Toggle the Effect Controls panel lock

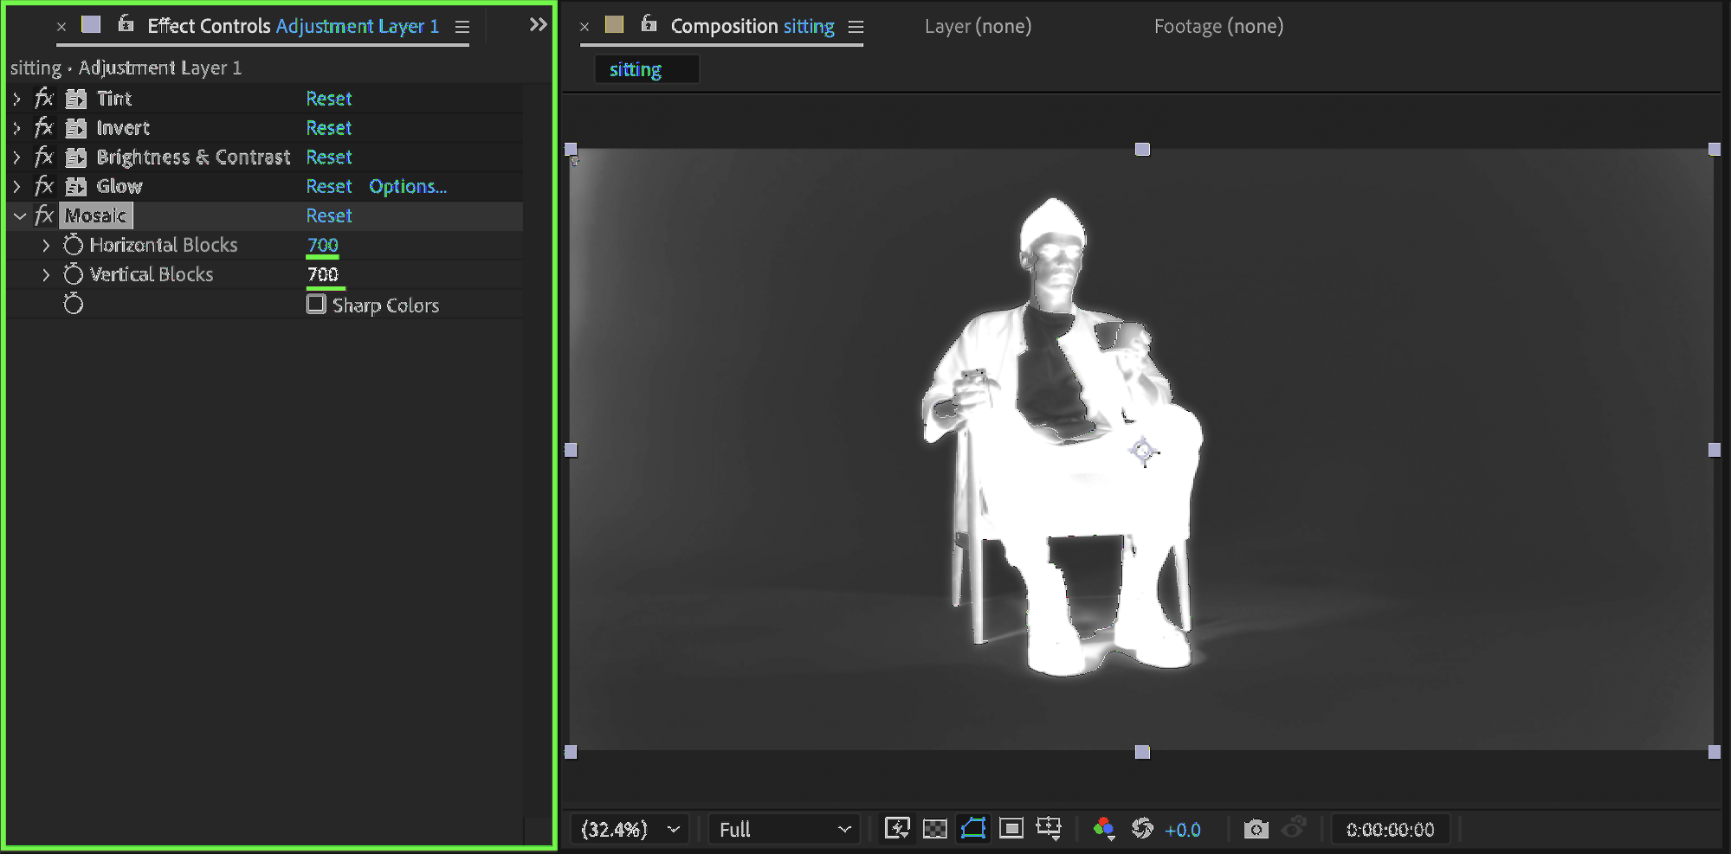[126, 24]
